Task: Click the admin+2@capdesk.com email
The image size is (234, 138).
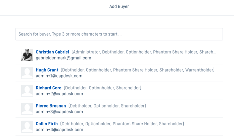Action: pyautogui.click(x=59, y=94)
